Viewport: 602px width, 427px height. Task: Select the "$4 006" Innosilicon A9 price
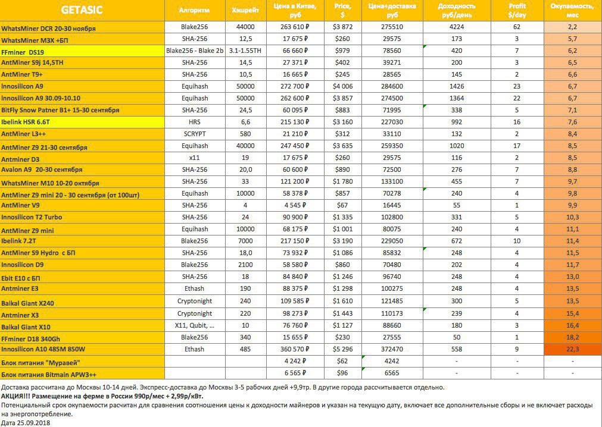342,86
